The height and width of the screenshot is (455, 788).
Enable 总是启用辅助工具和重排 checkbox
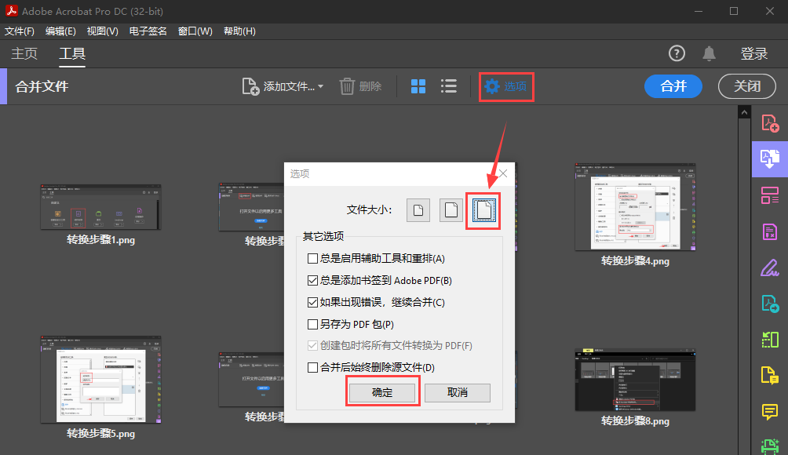click(x=313, y=258)
